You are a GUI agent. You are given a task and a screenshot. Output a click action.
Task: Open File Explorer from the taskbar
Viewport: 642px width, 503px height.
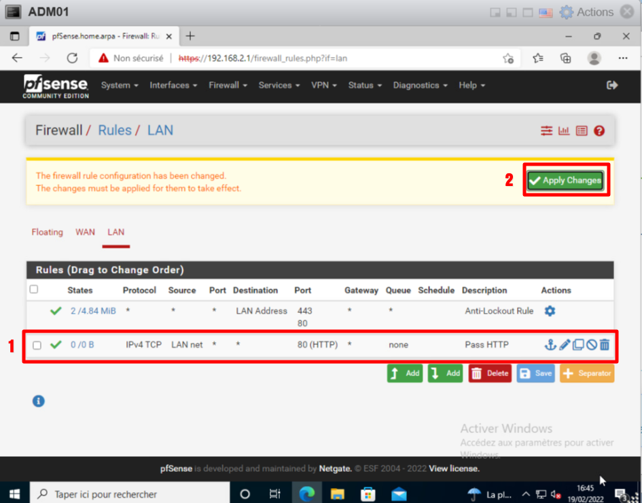pyautogui.click(x=338, y=493)
